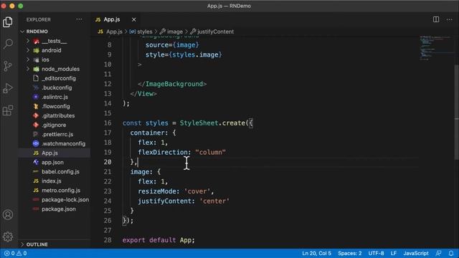Click resizeMode: 'cover' line
Image resolution: width=459 pixels, height=258 pixels.
(176, 191)
